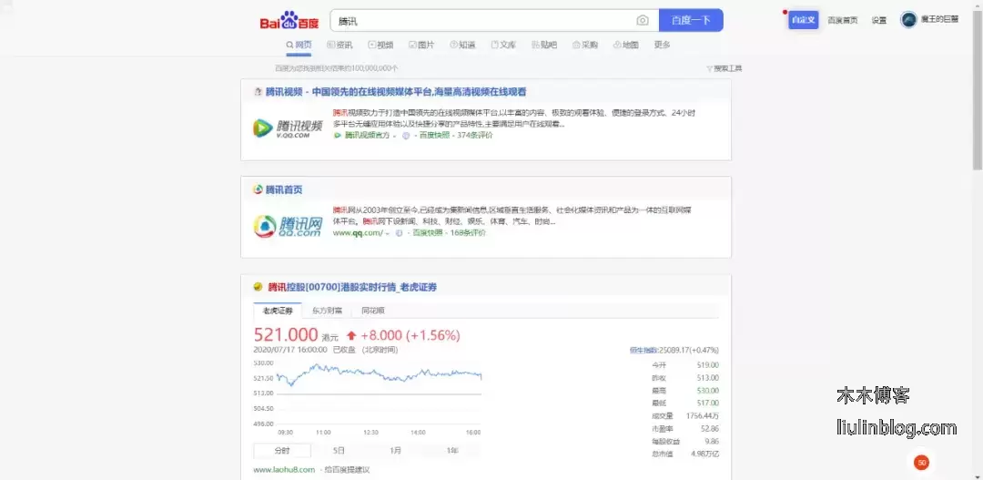Image resolution: width=983 pixels, height=480 pixels.
Task: Click the icon beside 腾讯首页 title
Action: point(258,189)
